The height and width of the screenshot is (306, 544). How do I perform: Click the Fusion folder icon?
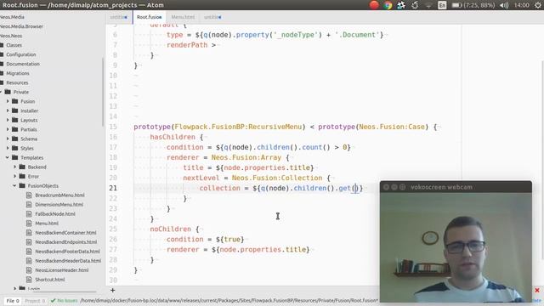(x=14, y=101)
